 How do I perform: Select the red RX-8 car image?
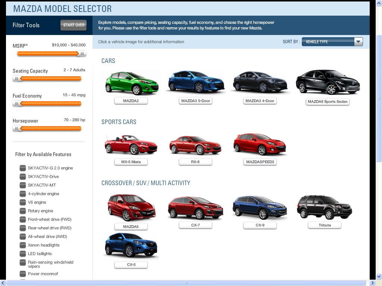pyautogui.click(x=195, y=145)
